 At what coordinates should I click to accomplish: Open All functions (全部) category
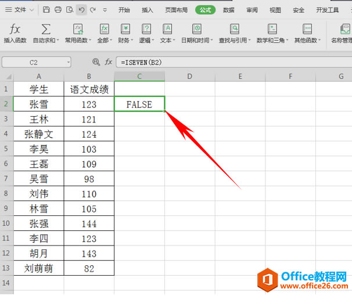coord(105,34)
